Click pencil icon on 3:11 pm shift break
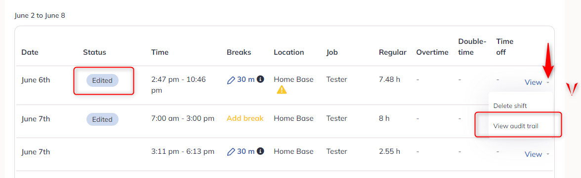 pyautogui.click(x=231, y=152)
